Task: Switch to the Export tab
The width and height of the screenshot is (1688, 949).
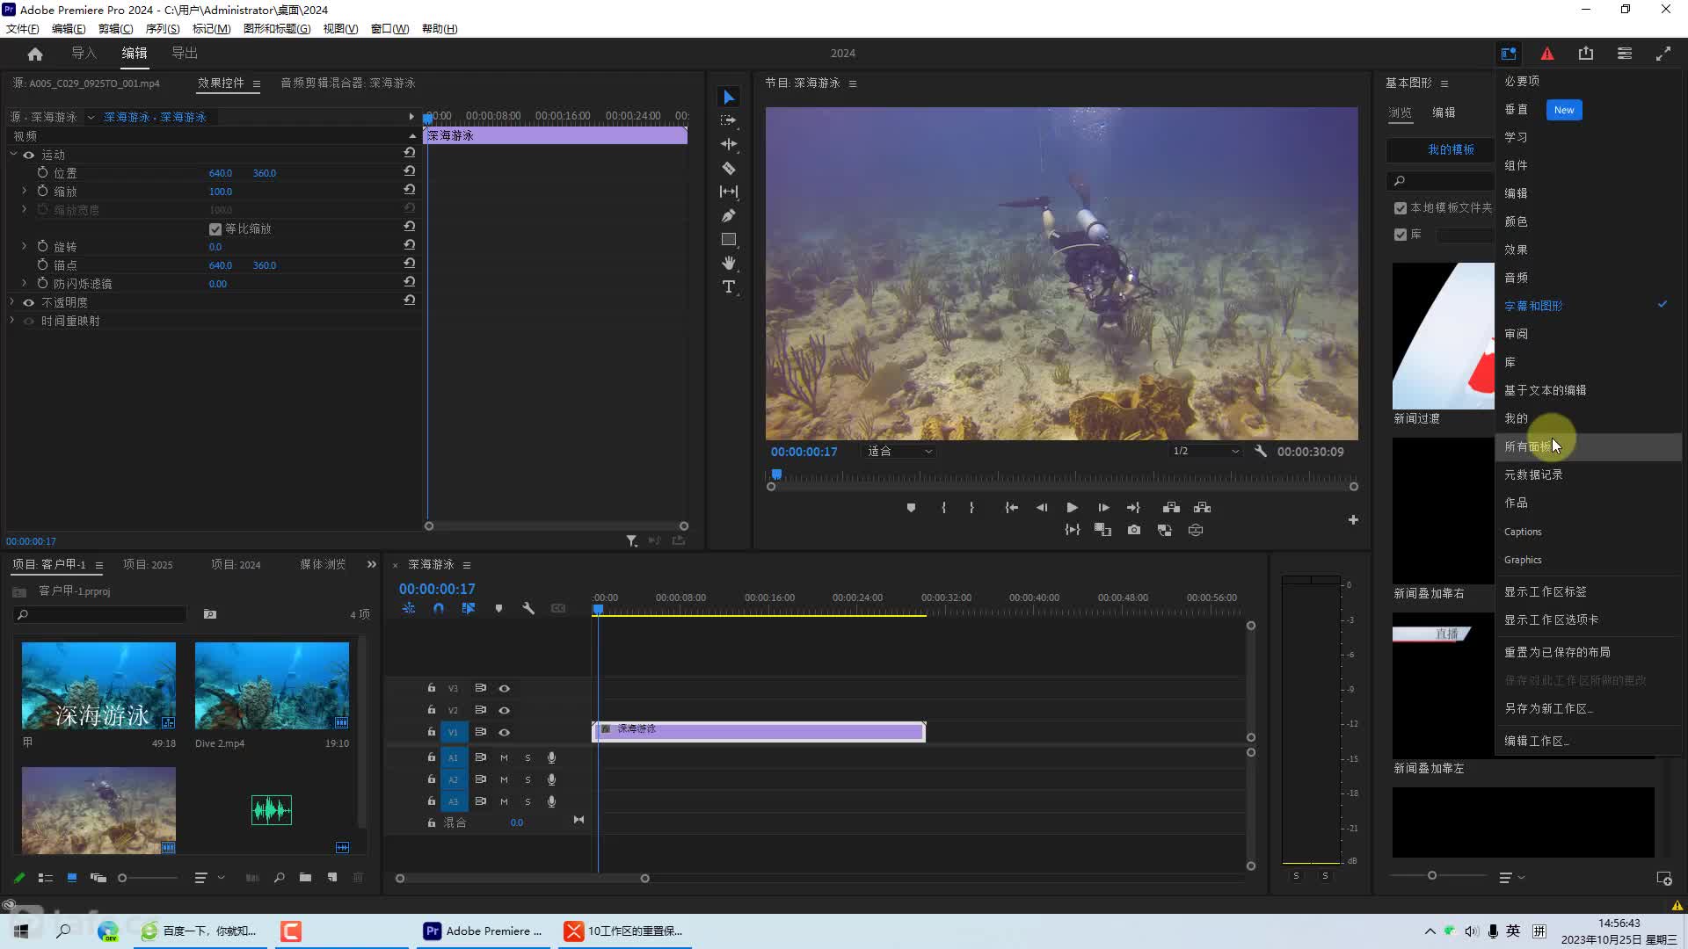Action: point(185,54)
